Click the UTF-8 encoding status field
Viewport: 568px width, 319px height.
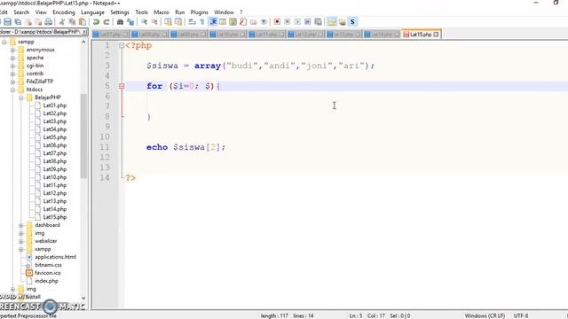tap(521, 315)
